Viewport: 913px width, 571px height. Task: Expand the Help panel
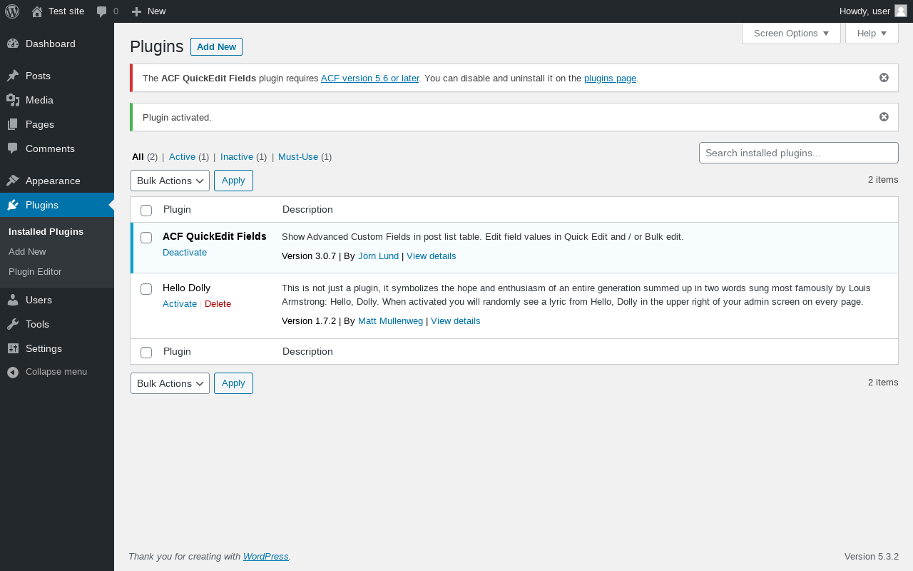872,34
